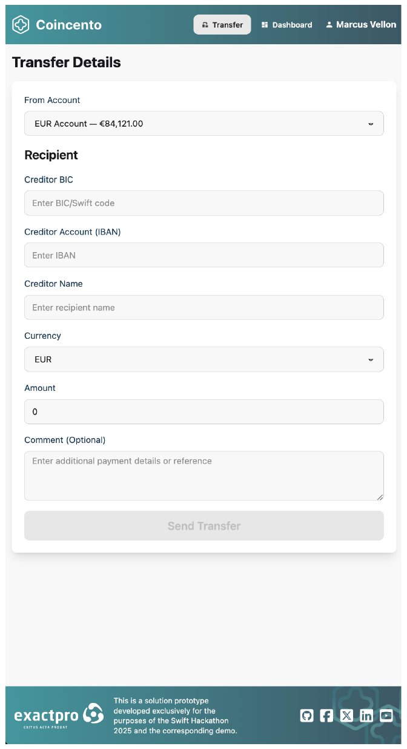The height and width of the screenshot is (749, 407).
Task: Click the chevron on the EUR Account selector
Action: click(371, 123)
